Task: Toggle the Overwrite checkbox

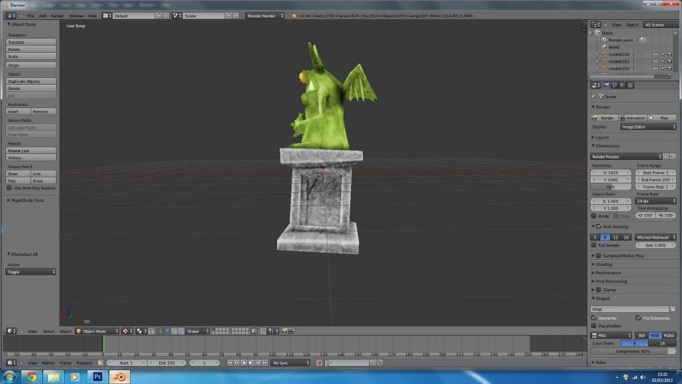Action: pyautogui.click(x=593, y=318)
